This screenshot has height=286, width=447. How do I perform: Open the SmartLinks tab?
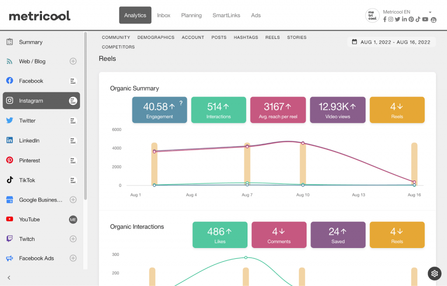[x=227, y=15]
